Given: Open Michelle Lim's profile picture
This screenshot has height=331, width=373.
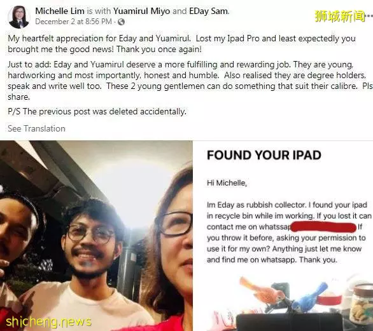Looking at the screenshot, I should tap(19, 17).
